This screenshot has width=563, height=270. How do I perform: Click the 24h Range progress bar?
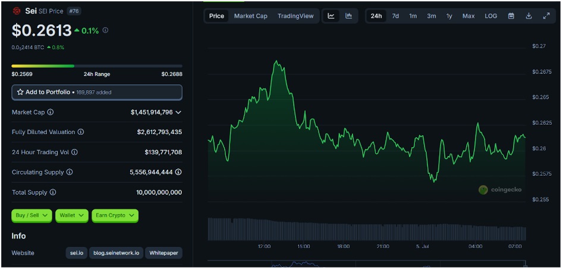tap(97, 66)
